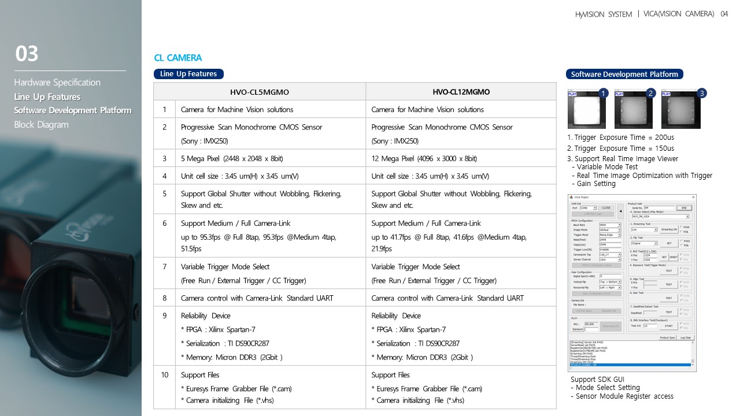Screen dimensions: 740x416
Task: Click the Software Development Platform pill label
Action: pos(624,74)
